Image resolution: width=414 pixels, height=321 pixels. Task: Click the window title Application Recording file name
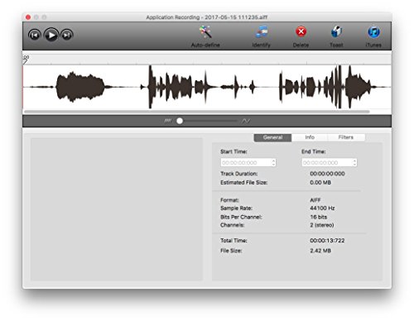pos(207,17)
